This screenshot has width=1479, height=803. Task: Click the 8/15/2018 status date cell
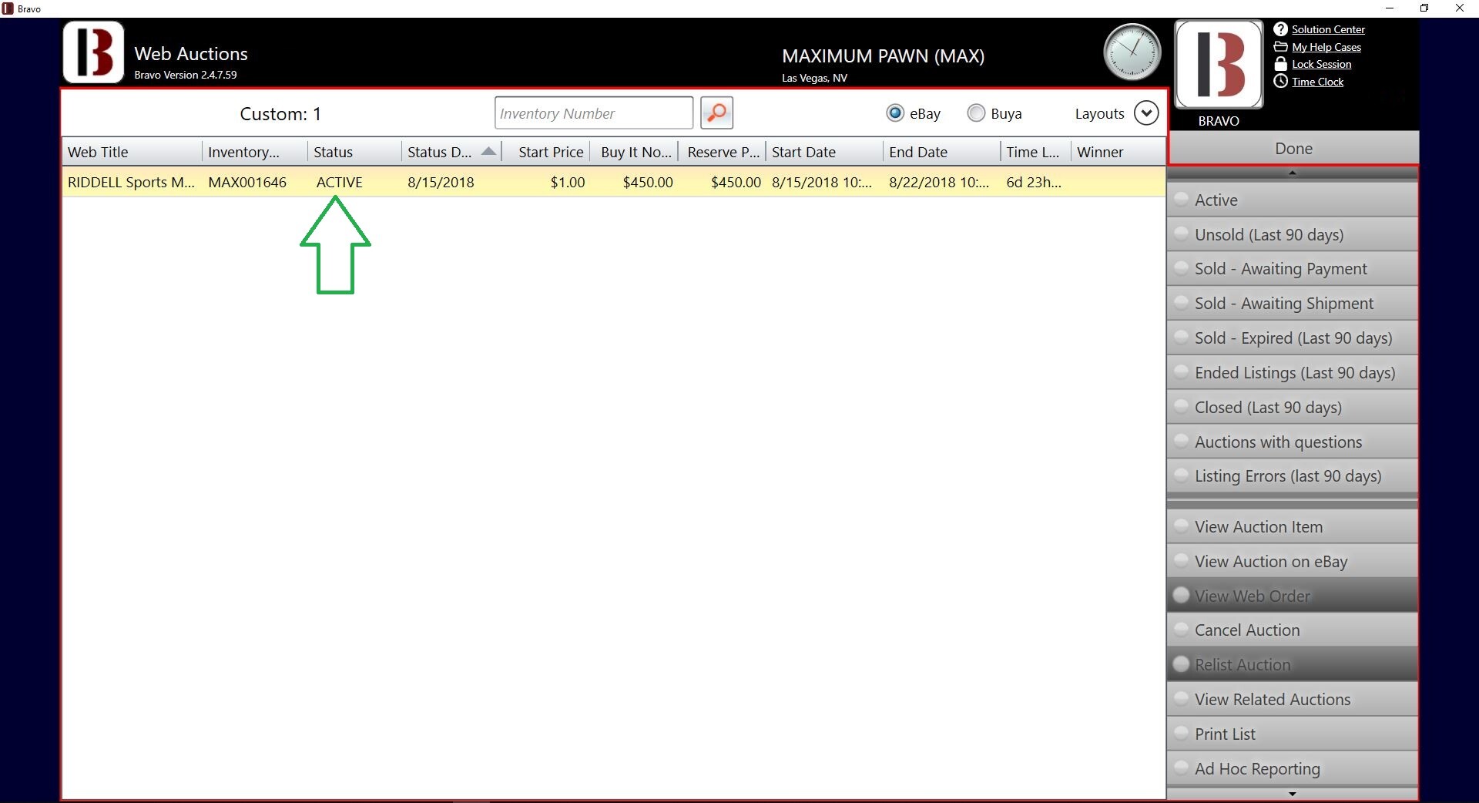click(441, 183)
